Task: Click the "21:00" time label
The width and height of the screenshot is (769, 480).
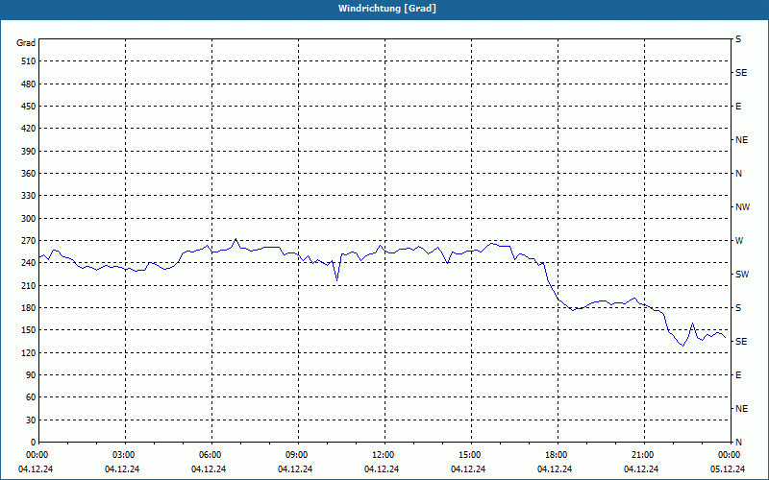Action: tap(644, 455)
